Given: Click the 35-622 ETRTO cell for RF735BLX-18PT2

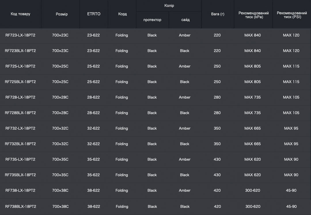Looking at the screenshot, I should click(94, 175).
